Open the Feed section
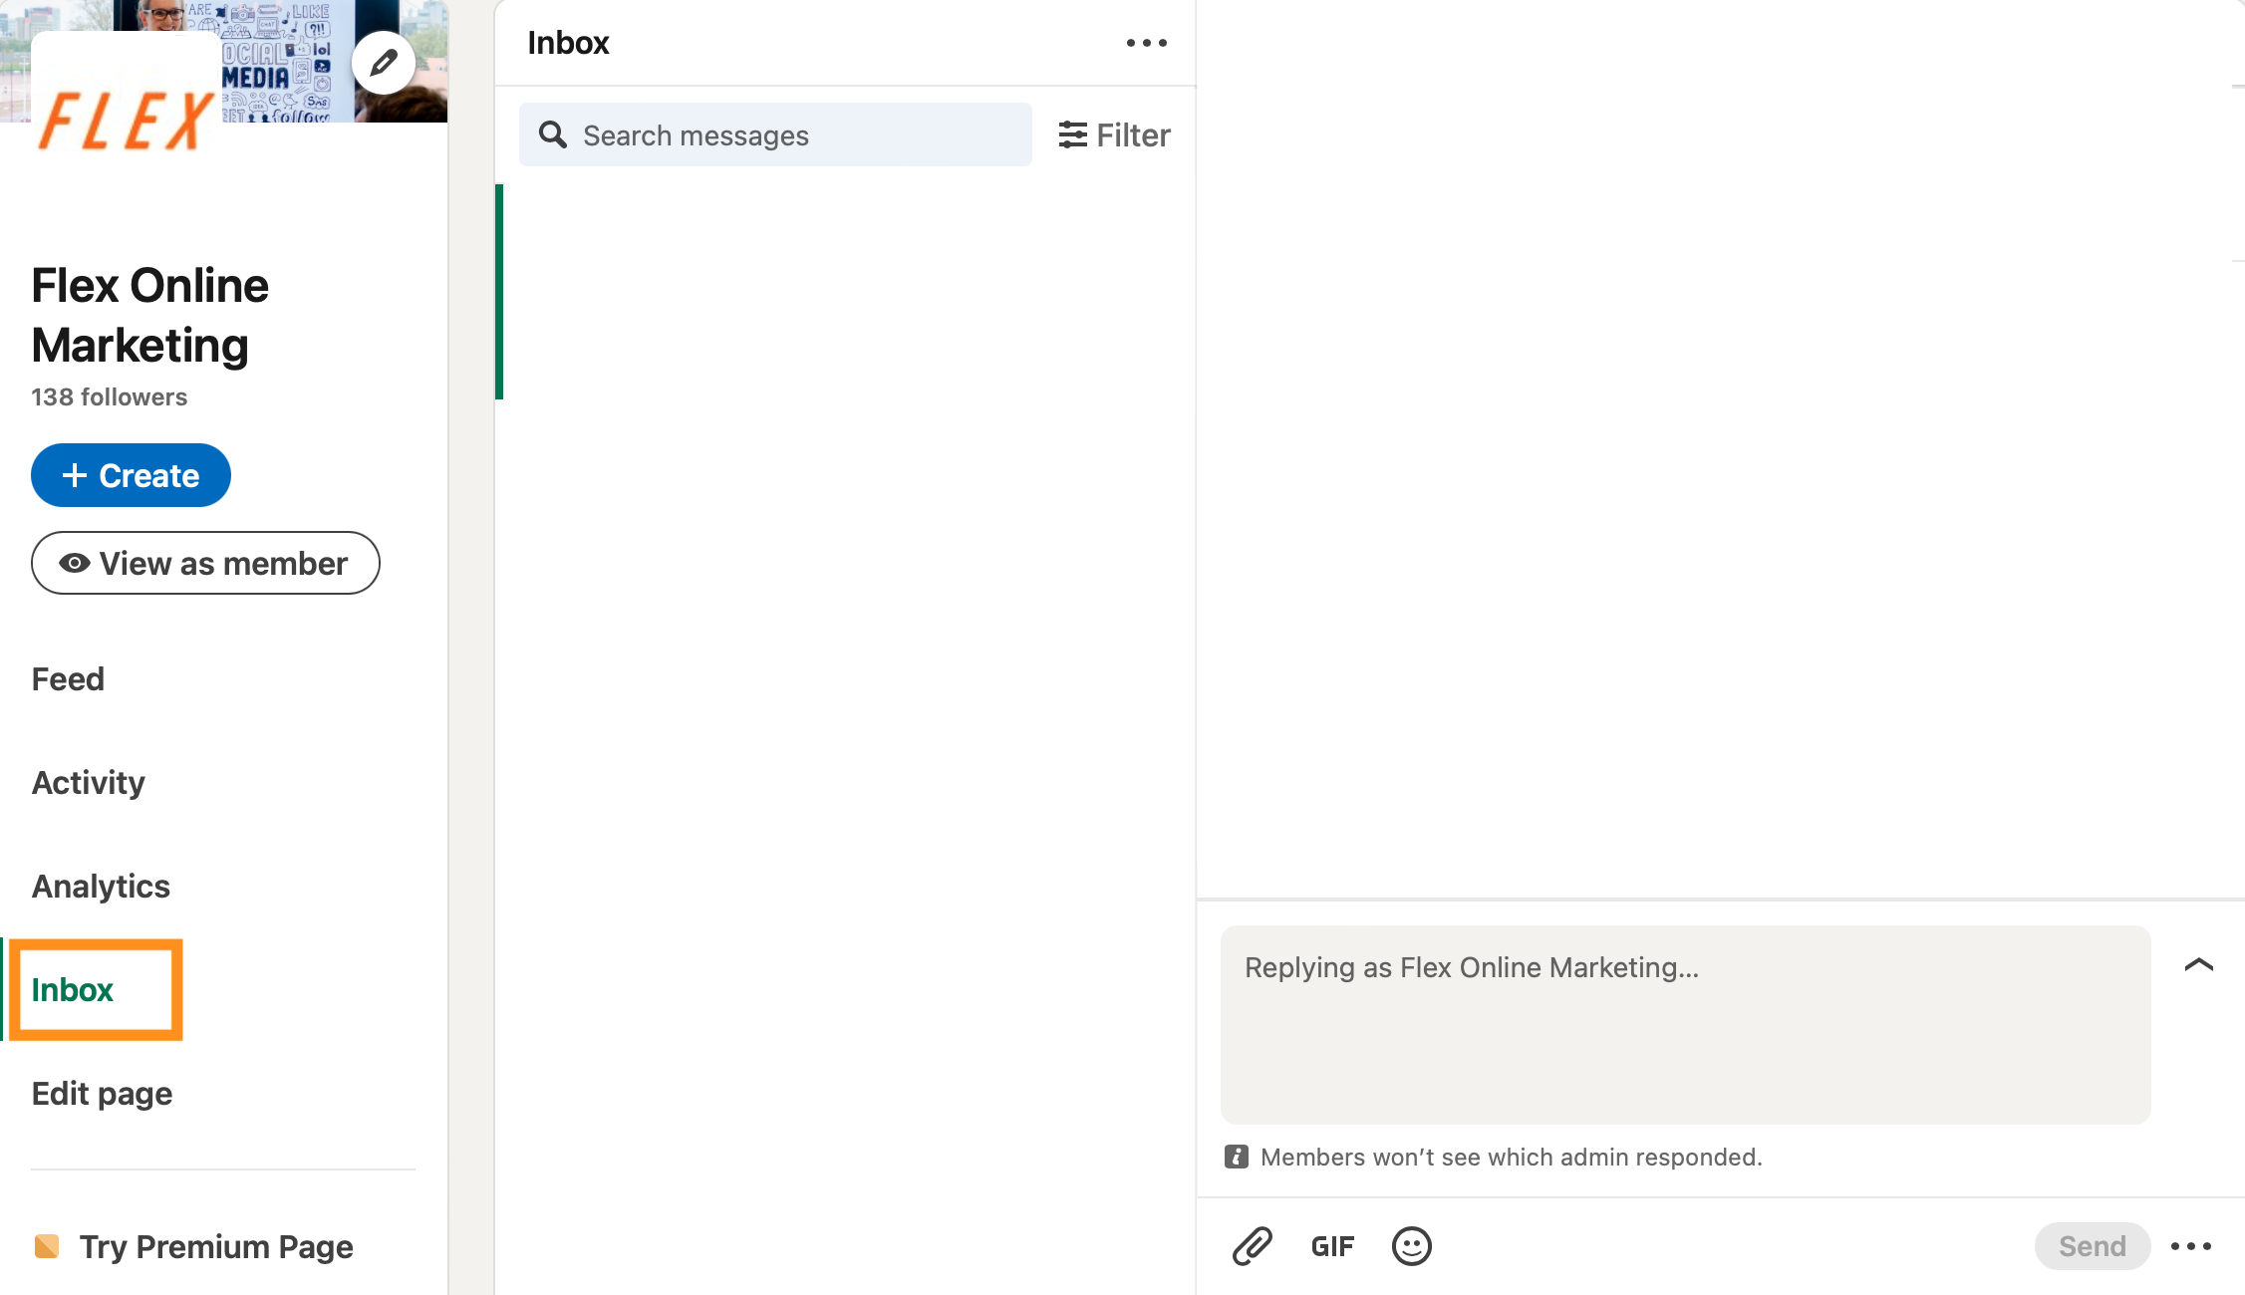Viewport: 2245px width, 1295px height. coord(68,678)
